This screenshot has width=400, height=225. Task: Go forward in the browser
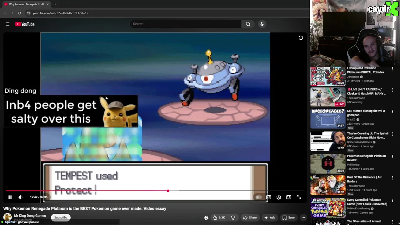tap(12, 13)
